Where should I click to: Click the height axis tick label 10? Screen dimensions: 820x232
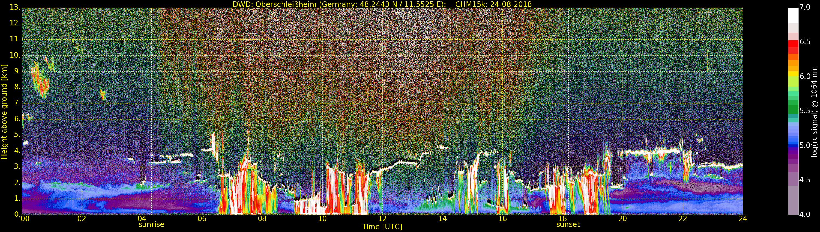(x=15, y=55)
